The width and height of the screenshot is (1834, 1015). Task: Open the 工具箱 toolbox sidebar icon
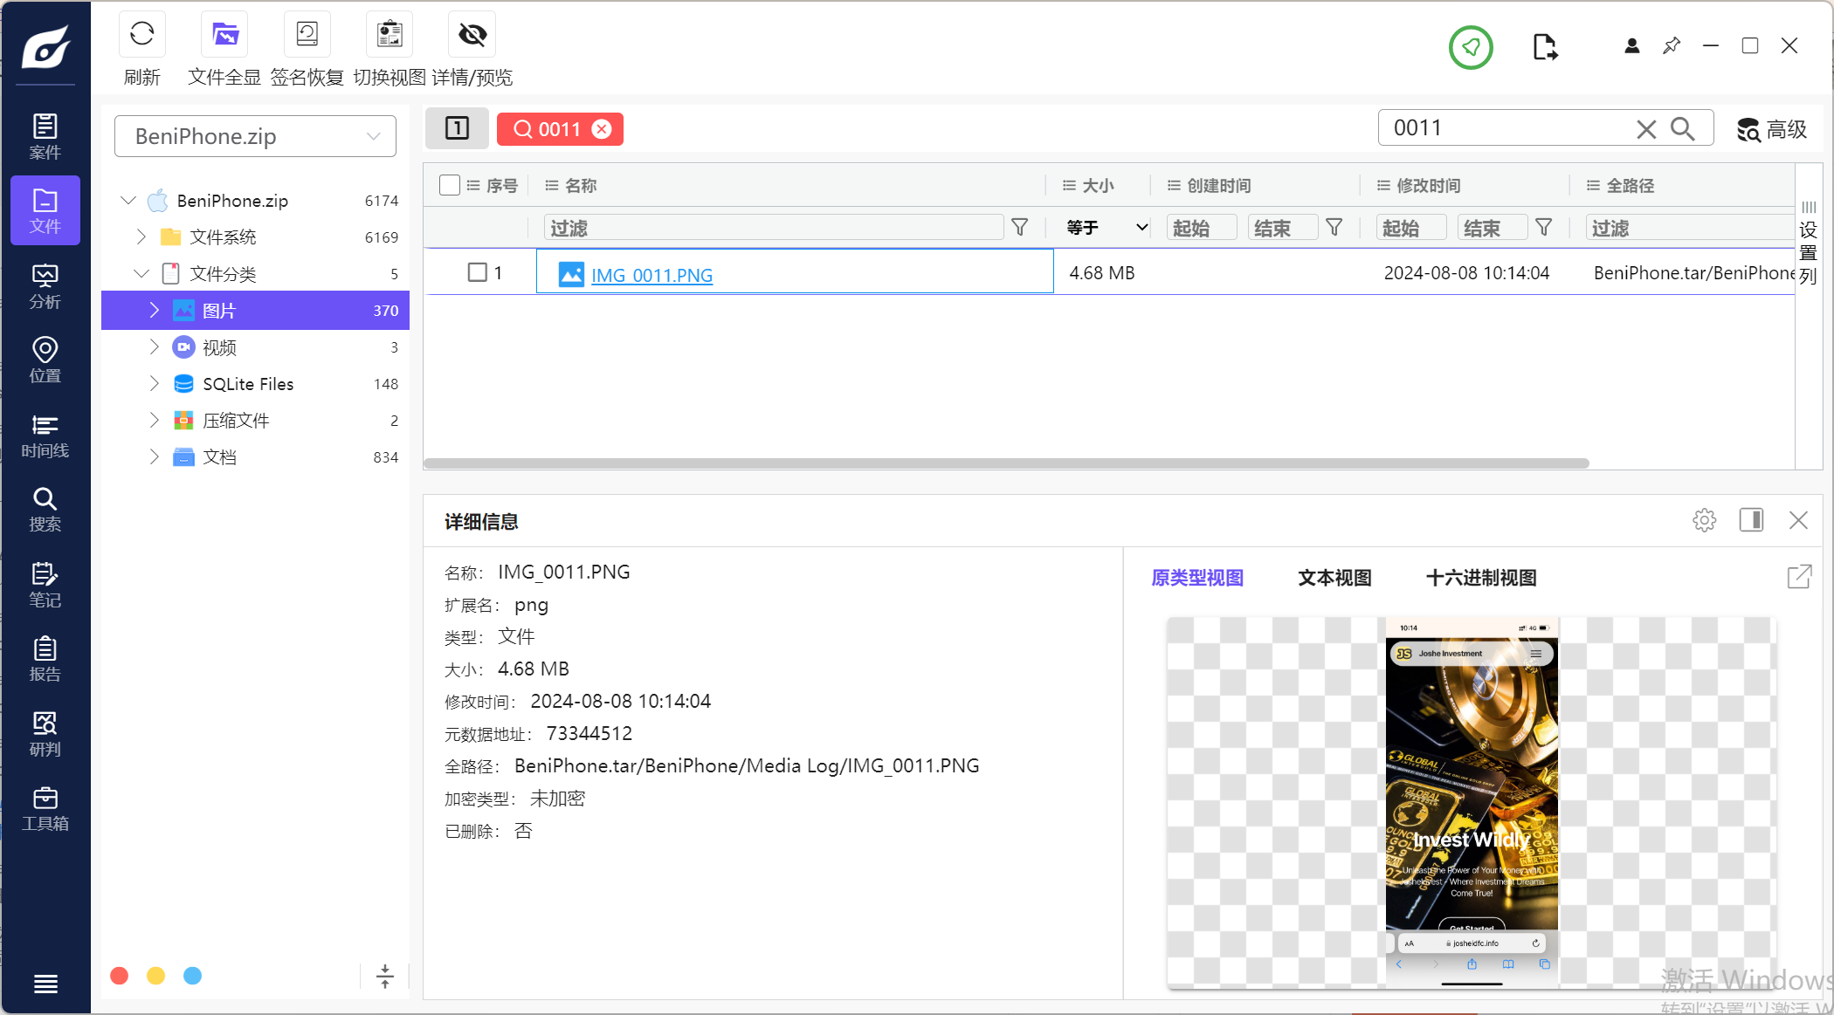(x=45, y=808)
